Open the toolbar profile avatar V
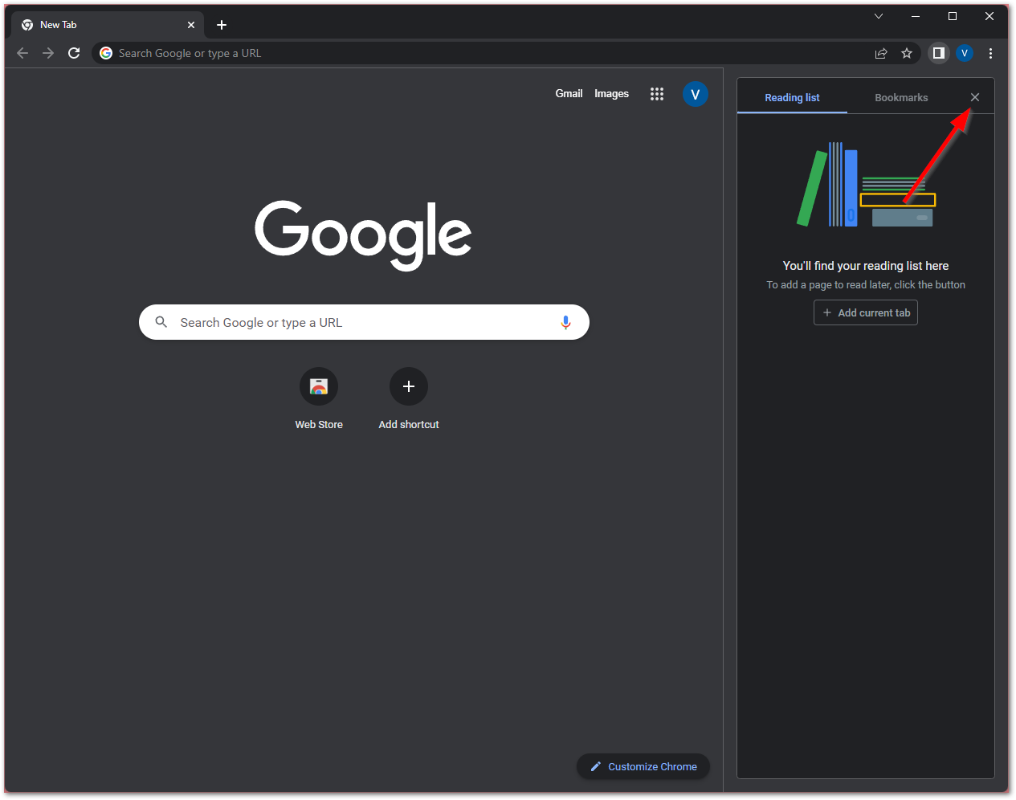Viewport: 1016px width, 800px height. pos(965,53)
